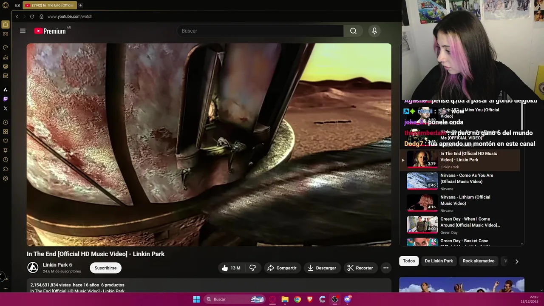The image size is (544, 306).
Task: Click the Suscribirse button
Action: [105, 268]
